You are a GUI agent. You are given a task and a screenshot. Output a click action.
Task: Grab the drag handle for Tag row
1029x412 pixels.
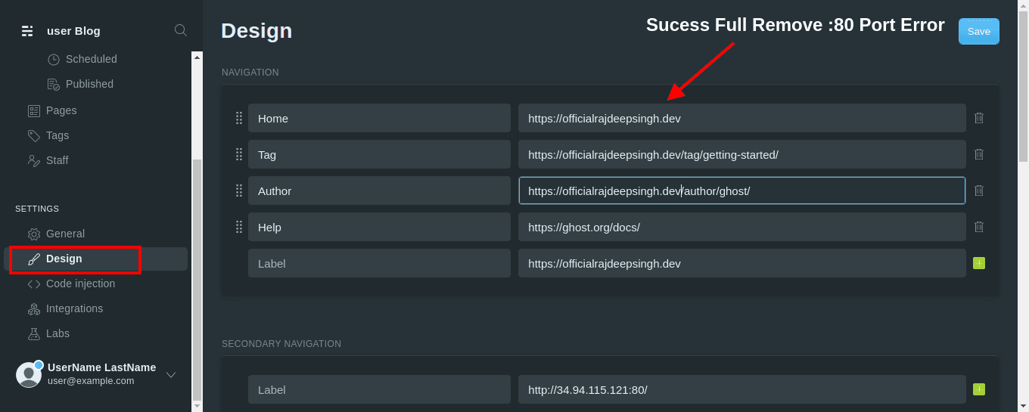tap(239, 154)
